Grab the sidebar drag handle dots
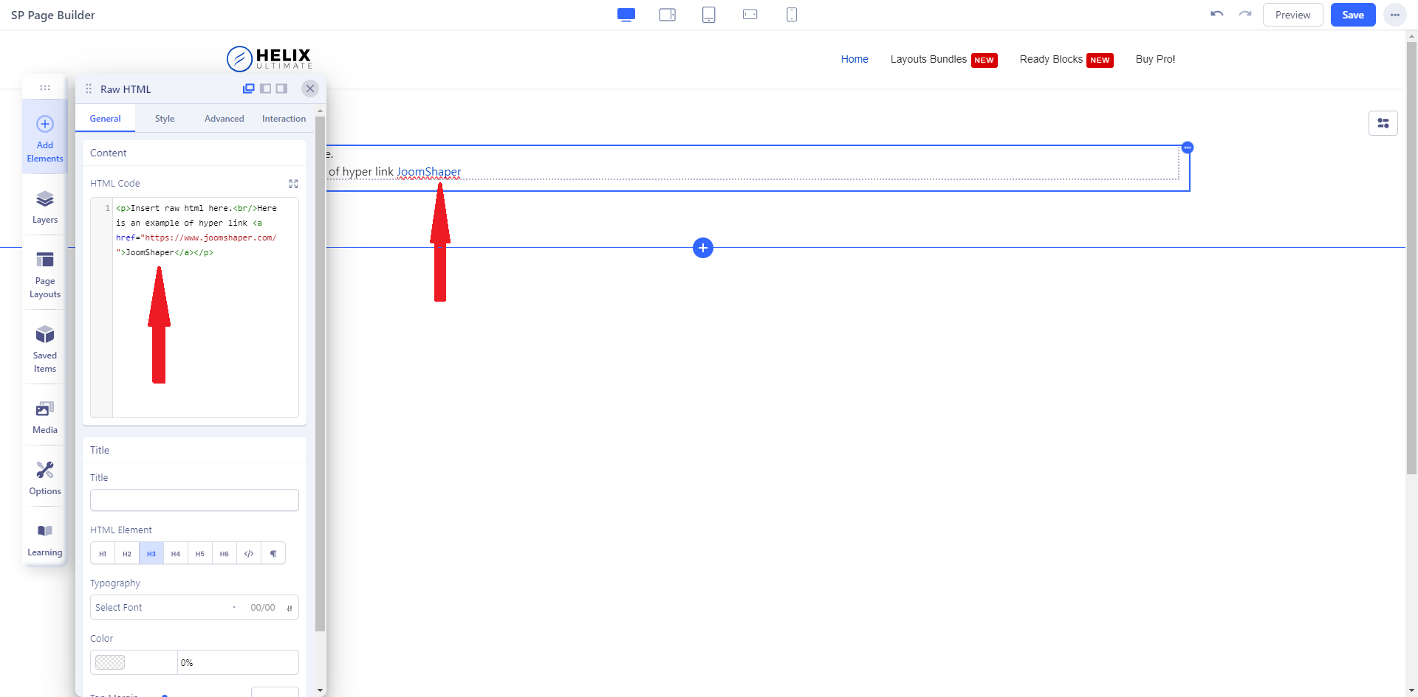 pyautogui.click(x=45, y=88)
